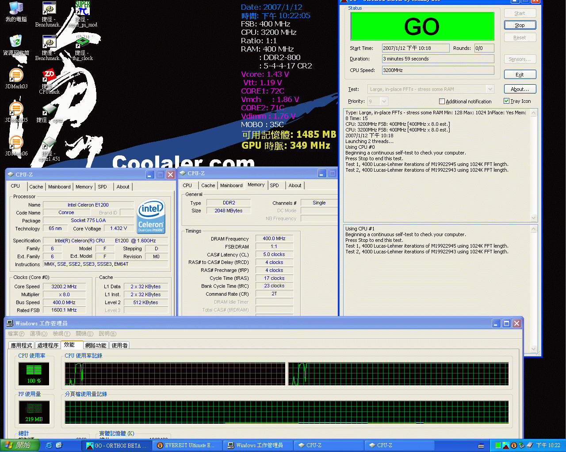Click the lower log scrollbar down arrow
566x452 pixels.
534,349
